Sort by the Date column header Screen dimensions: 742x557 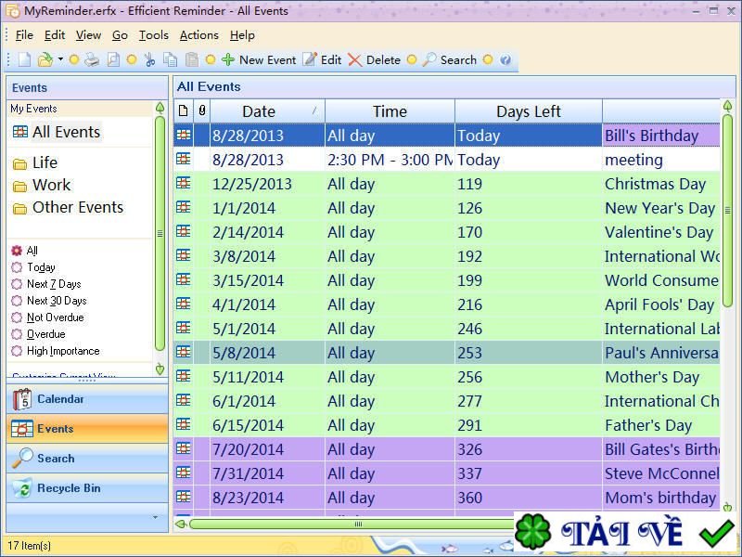pos(267,111)
